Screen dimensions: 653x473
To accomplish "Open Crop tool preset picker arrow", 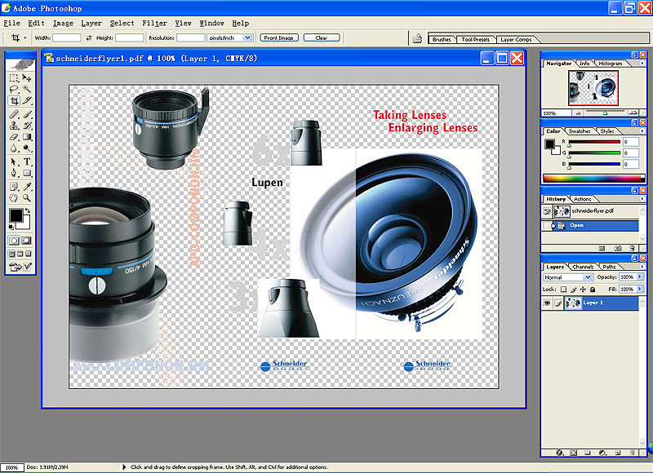I will pyautogui.click(x=25, y=38).
